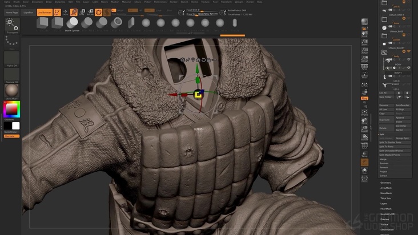This screenshot has width=418, height=235.
Task: Toggle PolyF polyframe display
Action: coord(364,146)
